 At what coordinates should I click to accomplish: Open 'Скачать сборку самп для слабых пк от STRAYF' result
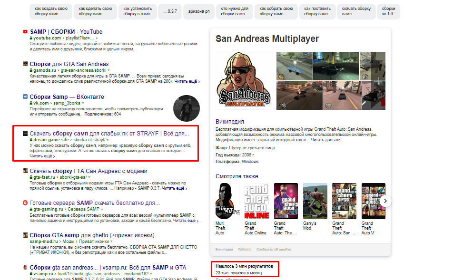(109, 133)
